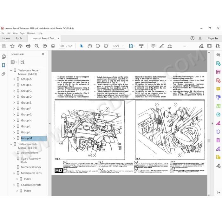Click the page number input field
The width and height of the screenshot is (222, 222).
point(62,46)
